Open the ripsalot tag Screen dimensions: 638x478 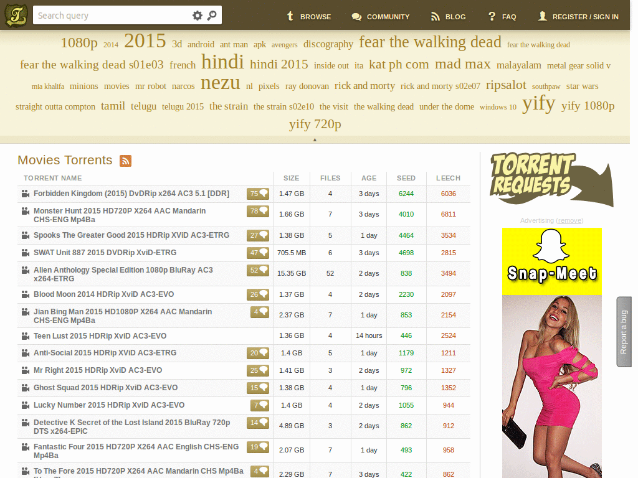coord(506,85)
